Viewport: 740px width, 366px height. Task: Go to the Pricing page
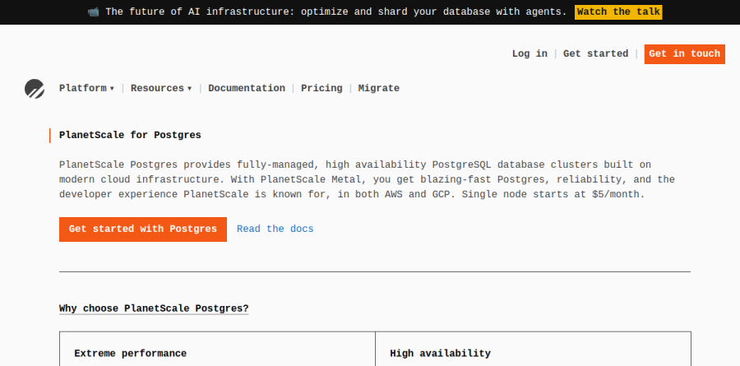tap(321, 88)
